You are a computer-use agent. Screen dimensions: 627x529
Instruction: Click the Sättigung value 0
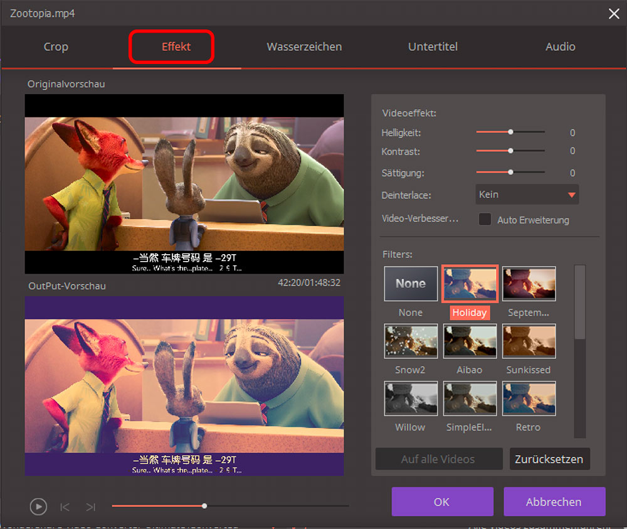click(x=572, y=173)
